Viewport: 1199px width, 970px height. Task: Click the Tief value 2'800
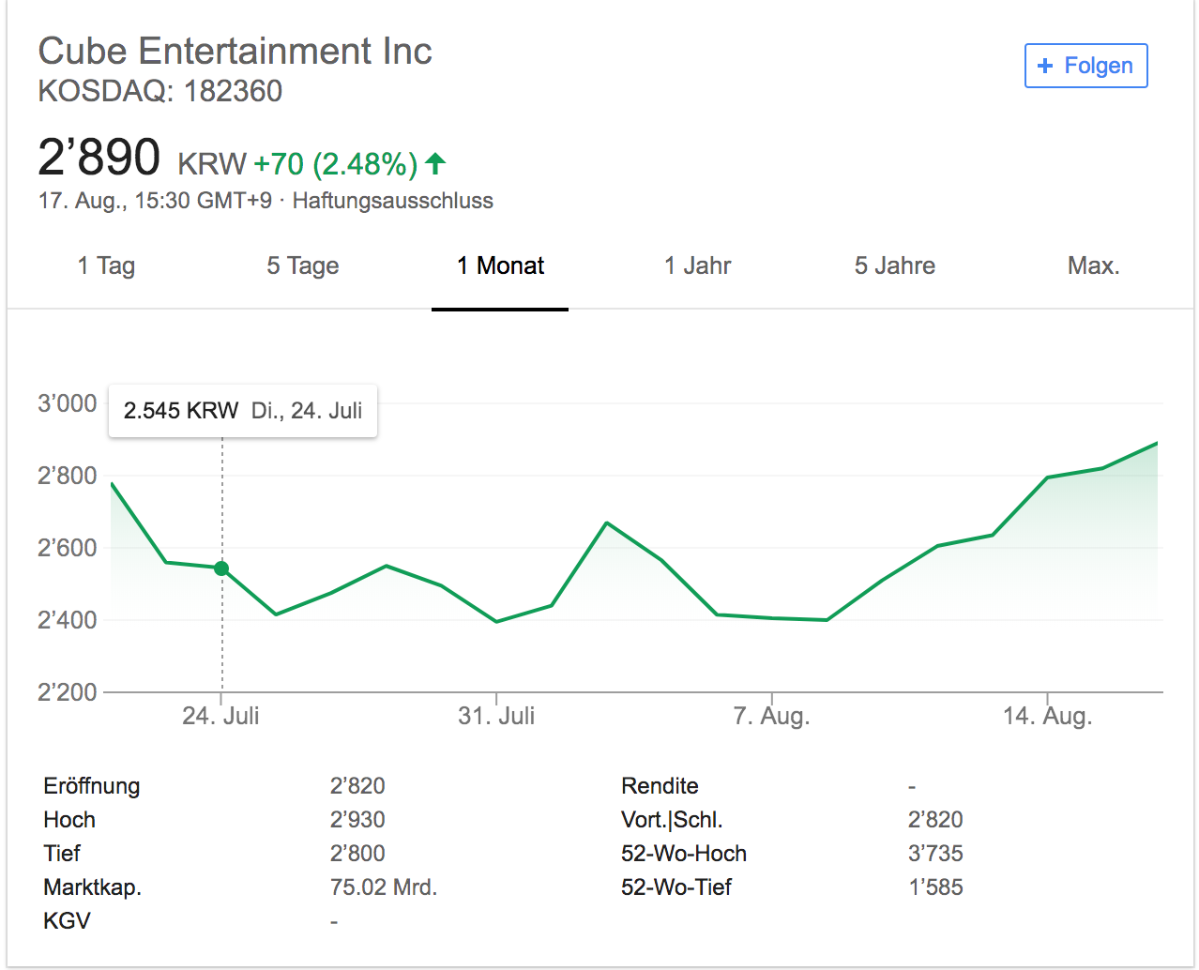(x=357, y=854)
